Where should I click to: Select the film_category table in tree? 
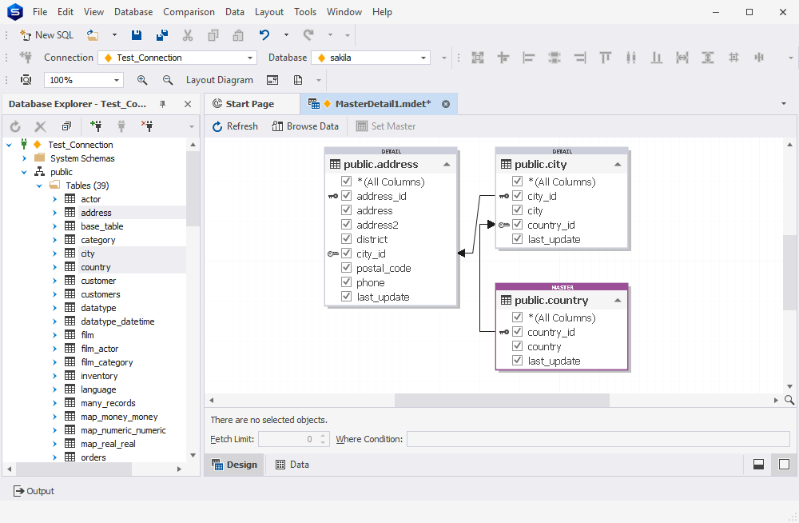coord(106,362)
